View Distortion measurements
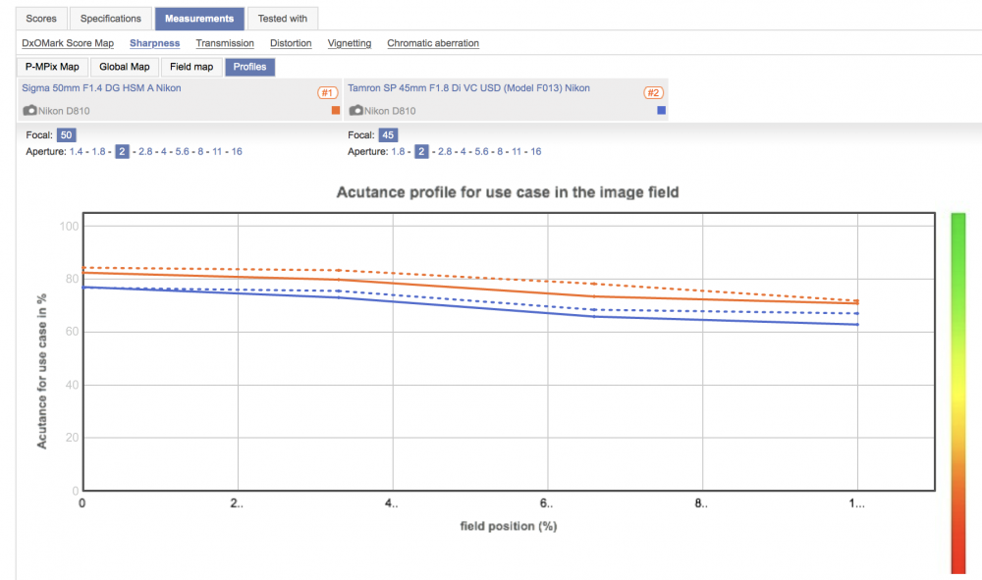Screen dimensions: 982x580 click(291, 43)
